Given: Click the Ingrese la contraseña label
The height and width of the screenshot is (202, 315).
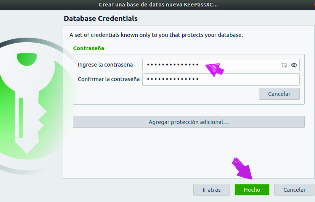Looking at the screenshot, I should pos(105,65).
